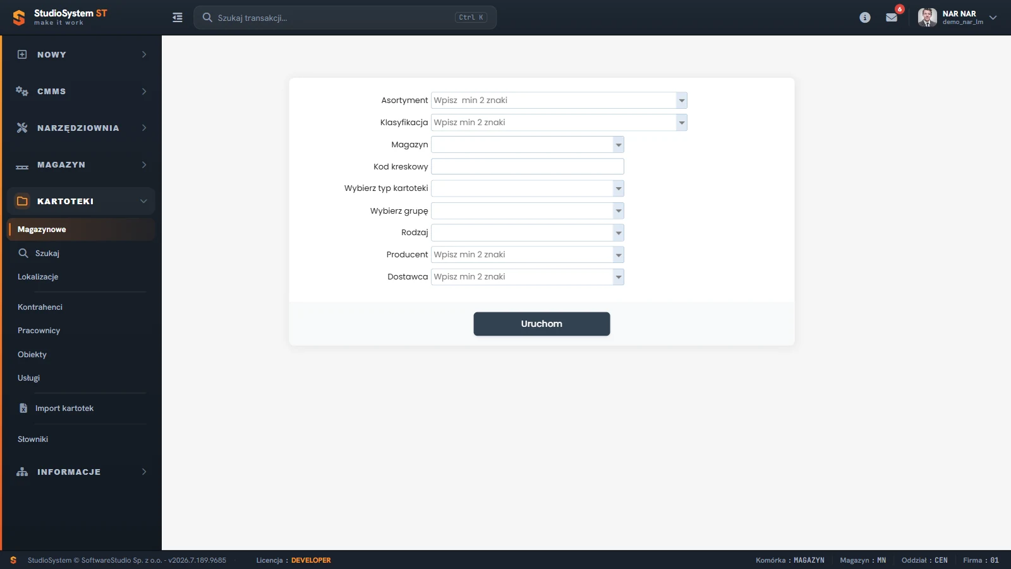Open Słowniki in the sidebar
Screen dimensions: 1011x569
(x=33, y=439)
